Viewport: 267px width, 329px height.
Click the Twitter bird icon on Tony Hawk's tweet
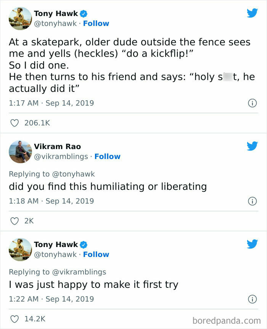253,13
